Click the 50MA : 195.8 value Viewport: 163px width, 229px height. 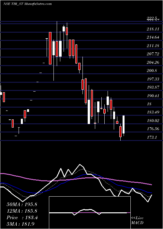point(22,204)
